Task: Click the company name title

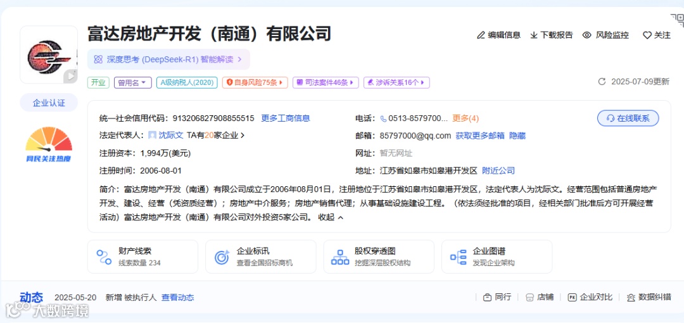Action: [210, 34]
